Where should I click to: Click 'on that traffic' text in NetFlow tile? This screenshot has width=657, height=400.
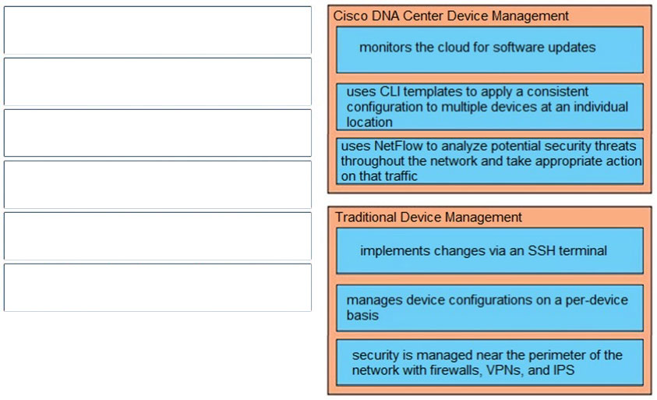point(380,176)
